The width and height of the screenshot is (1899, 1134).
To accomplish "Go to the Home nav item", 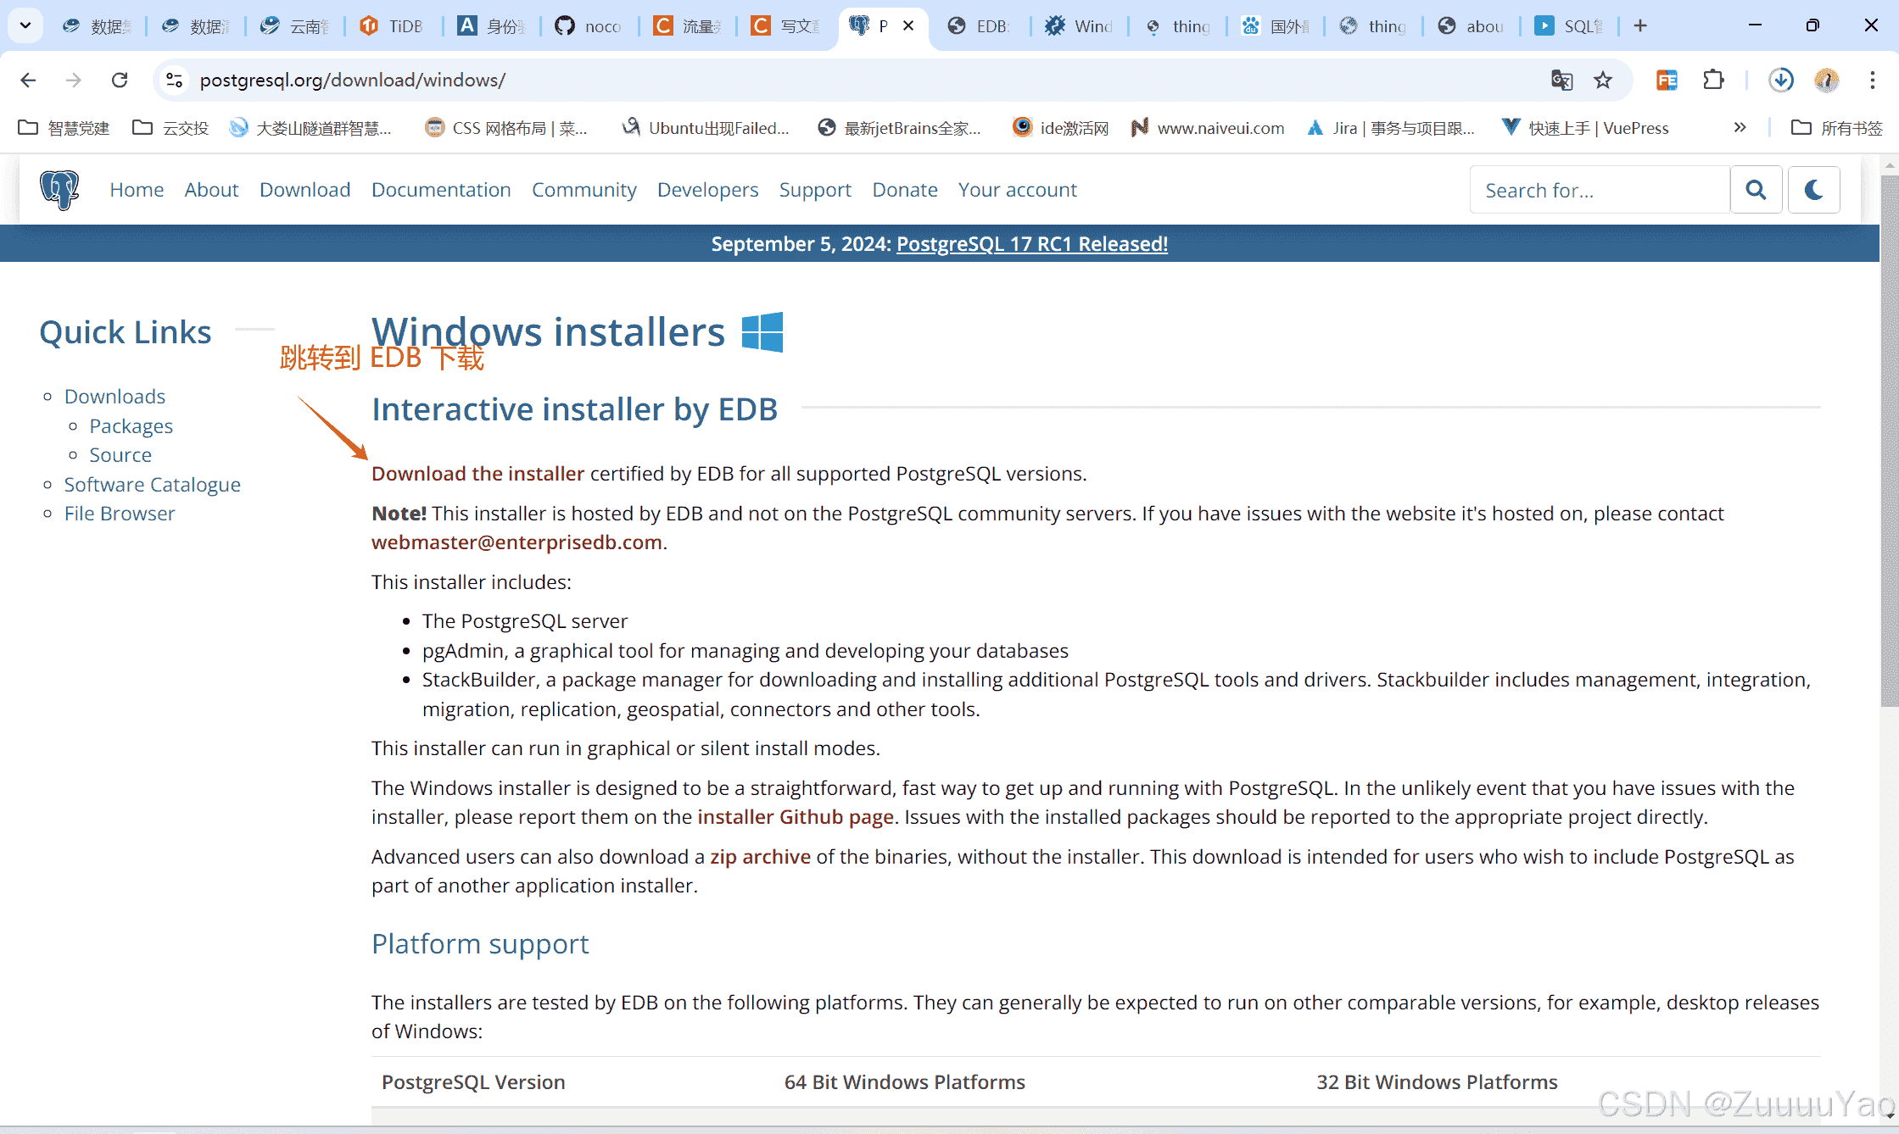I will pos(137,189).
